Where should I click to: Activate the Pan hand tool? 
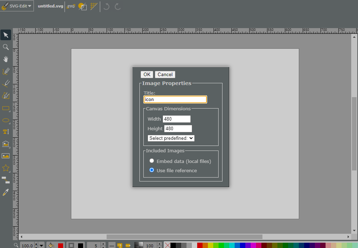click(6, 59)
